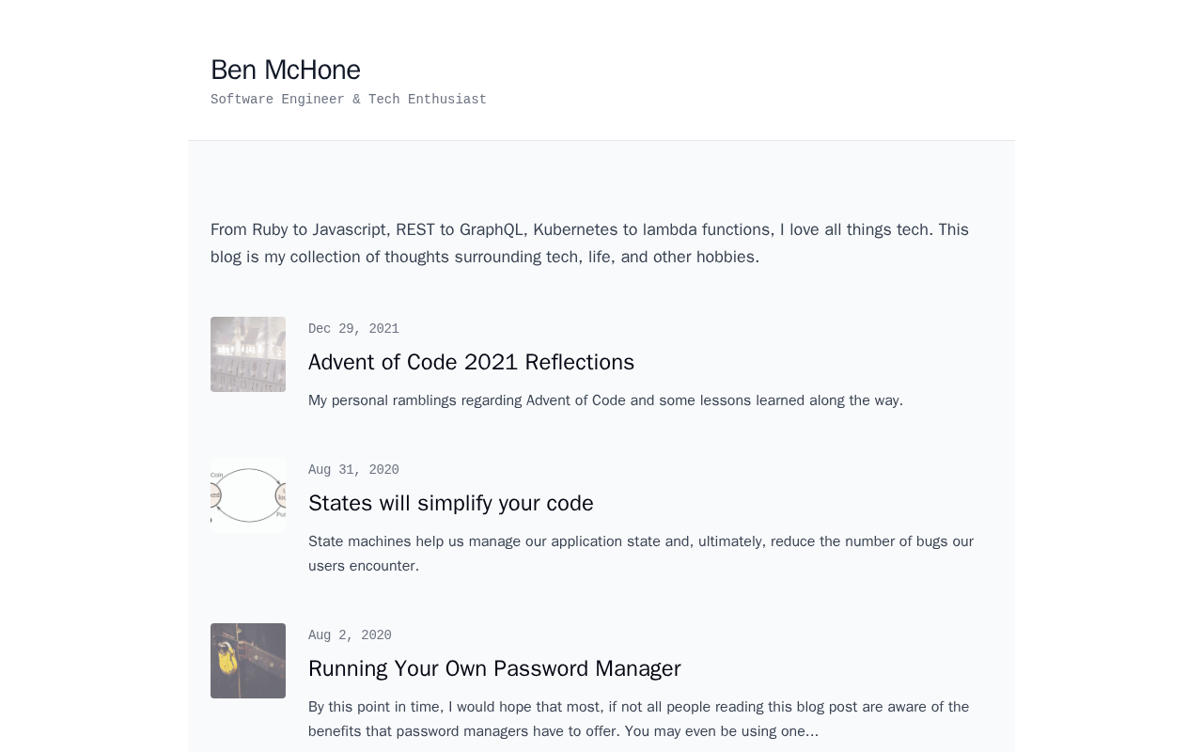The height and width of the screenshot is (752, 1203).
Task: Click the state machine diagram thumbnail
Action: (x=248, y=495)
